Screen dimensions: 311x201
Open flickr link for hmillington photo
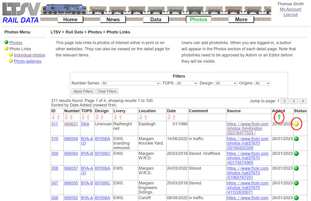(x=248, y=128)
